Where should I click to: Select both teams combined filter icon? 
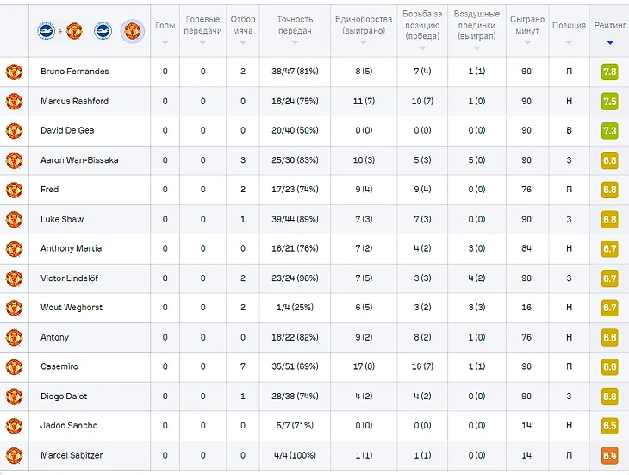[59, 31]
